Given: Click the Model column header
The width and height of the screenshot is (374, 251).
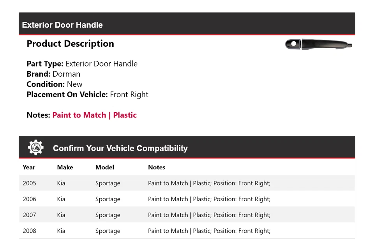Looking at the screenshot, I should click(x=105, y=167).
